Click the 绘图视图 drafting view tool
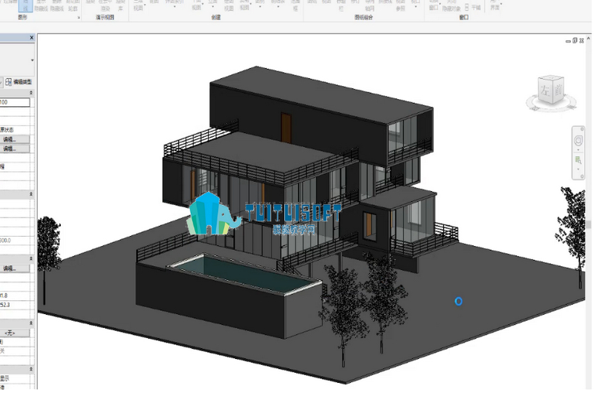The width and height of the screenshot is (596, 406). click(229, 5)
